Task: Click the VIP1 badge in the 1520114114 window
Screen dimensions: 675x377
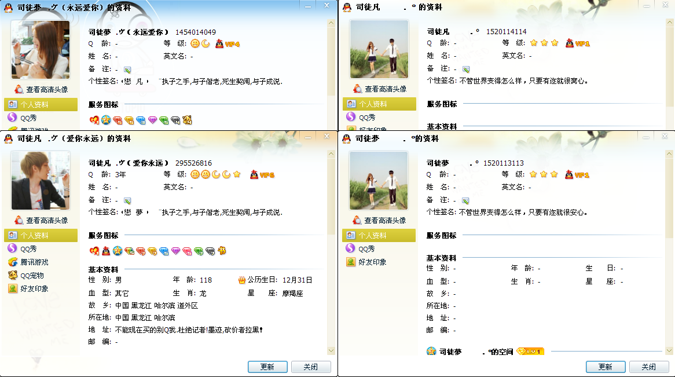Action: click(x=578, y=43)
